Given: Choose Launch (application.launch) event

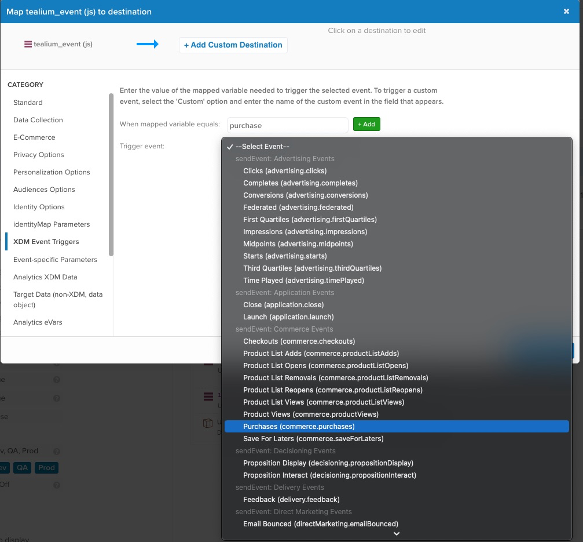Looking at the screenshot, I should coord(288,317).
